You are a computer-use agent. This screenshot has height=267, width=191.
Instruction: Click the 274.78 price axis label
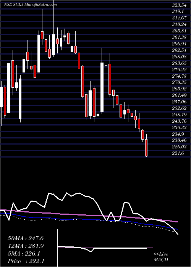click(179, 76)
